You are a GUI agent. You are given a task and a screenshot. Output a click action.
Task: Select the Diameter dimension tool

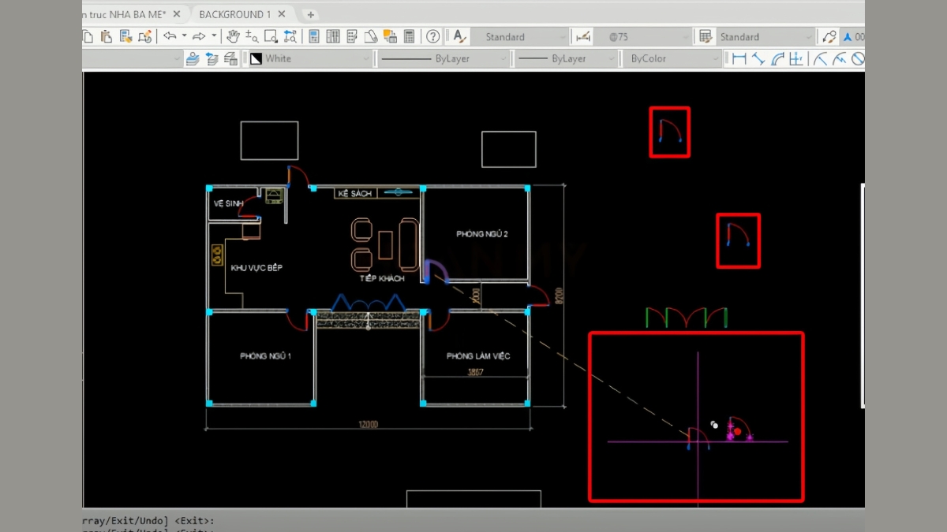858,58
